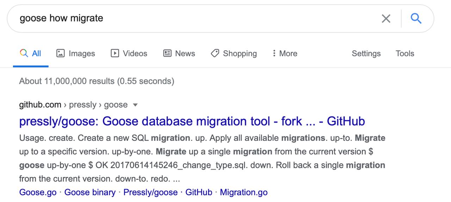Image resolution: width=451 pixels, height=202 pixels.
Task: Open the Goose.go sitelink
Action: point(37,192)
